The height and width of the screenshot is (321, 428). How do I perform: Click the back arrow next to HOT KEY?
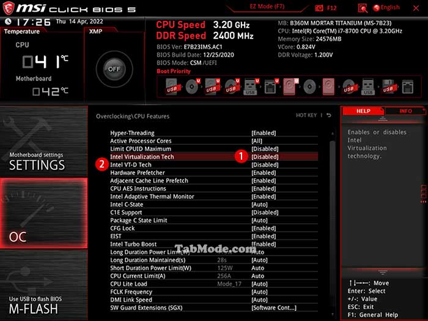tap(329, 116)
